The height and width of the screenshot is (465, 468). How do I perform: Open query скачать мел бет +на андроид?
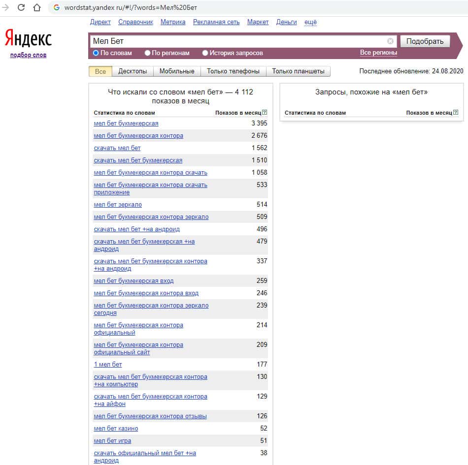[136, 229]
